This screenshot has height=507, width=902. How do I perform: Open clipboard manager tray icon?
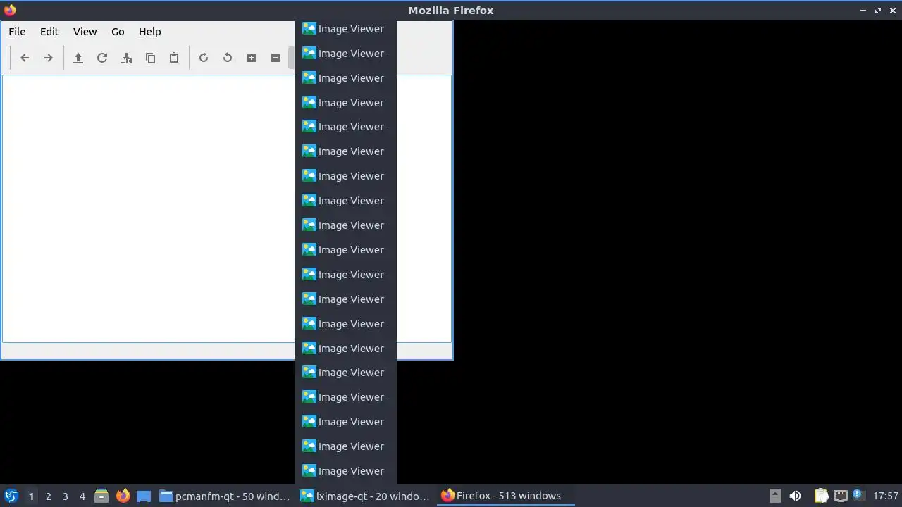[821, 496]
